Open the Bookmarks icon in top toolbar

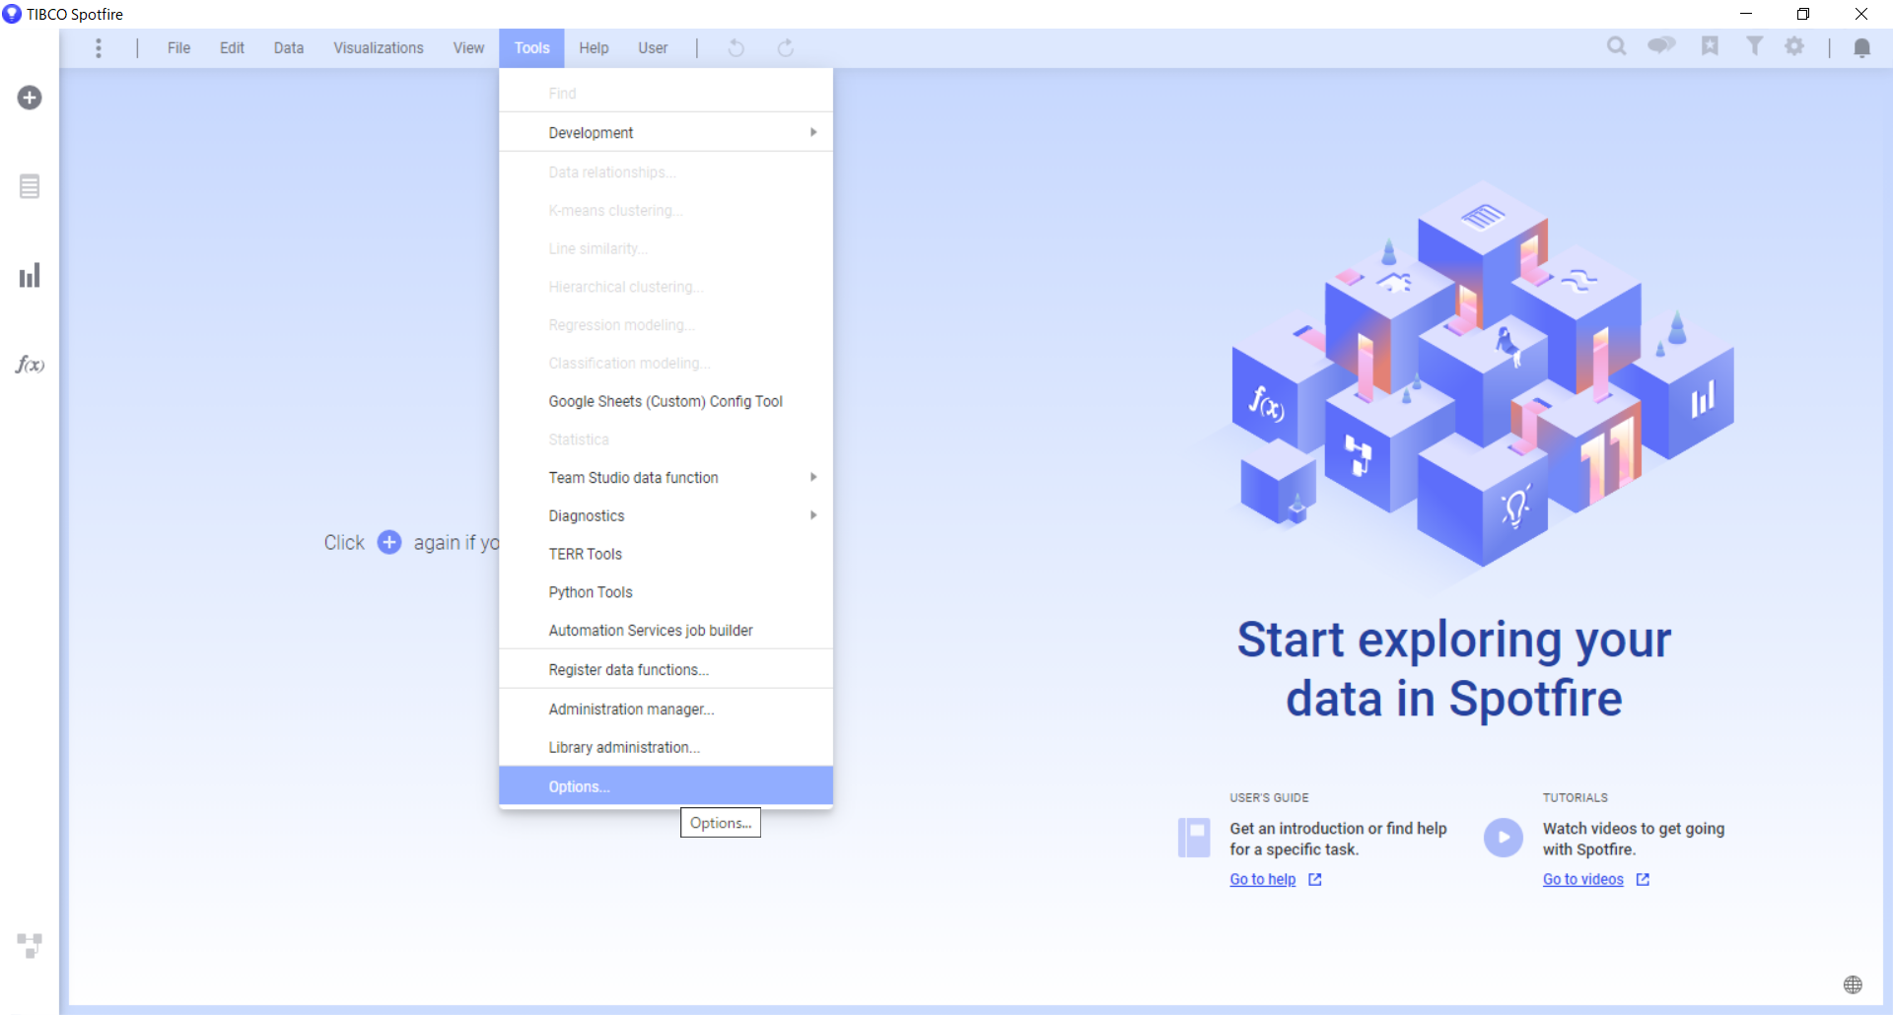point(1710,46)
